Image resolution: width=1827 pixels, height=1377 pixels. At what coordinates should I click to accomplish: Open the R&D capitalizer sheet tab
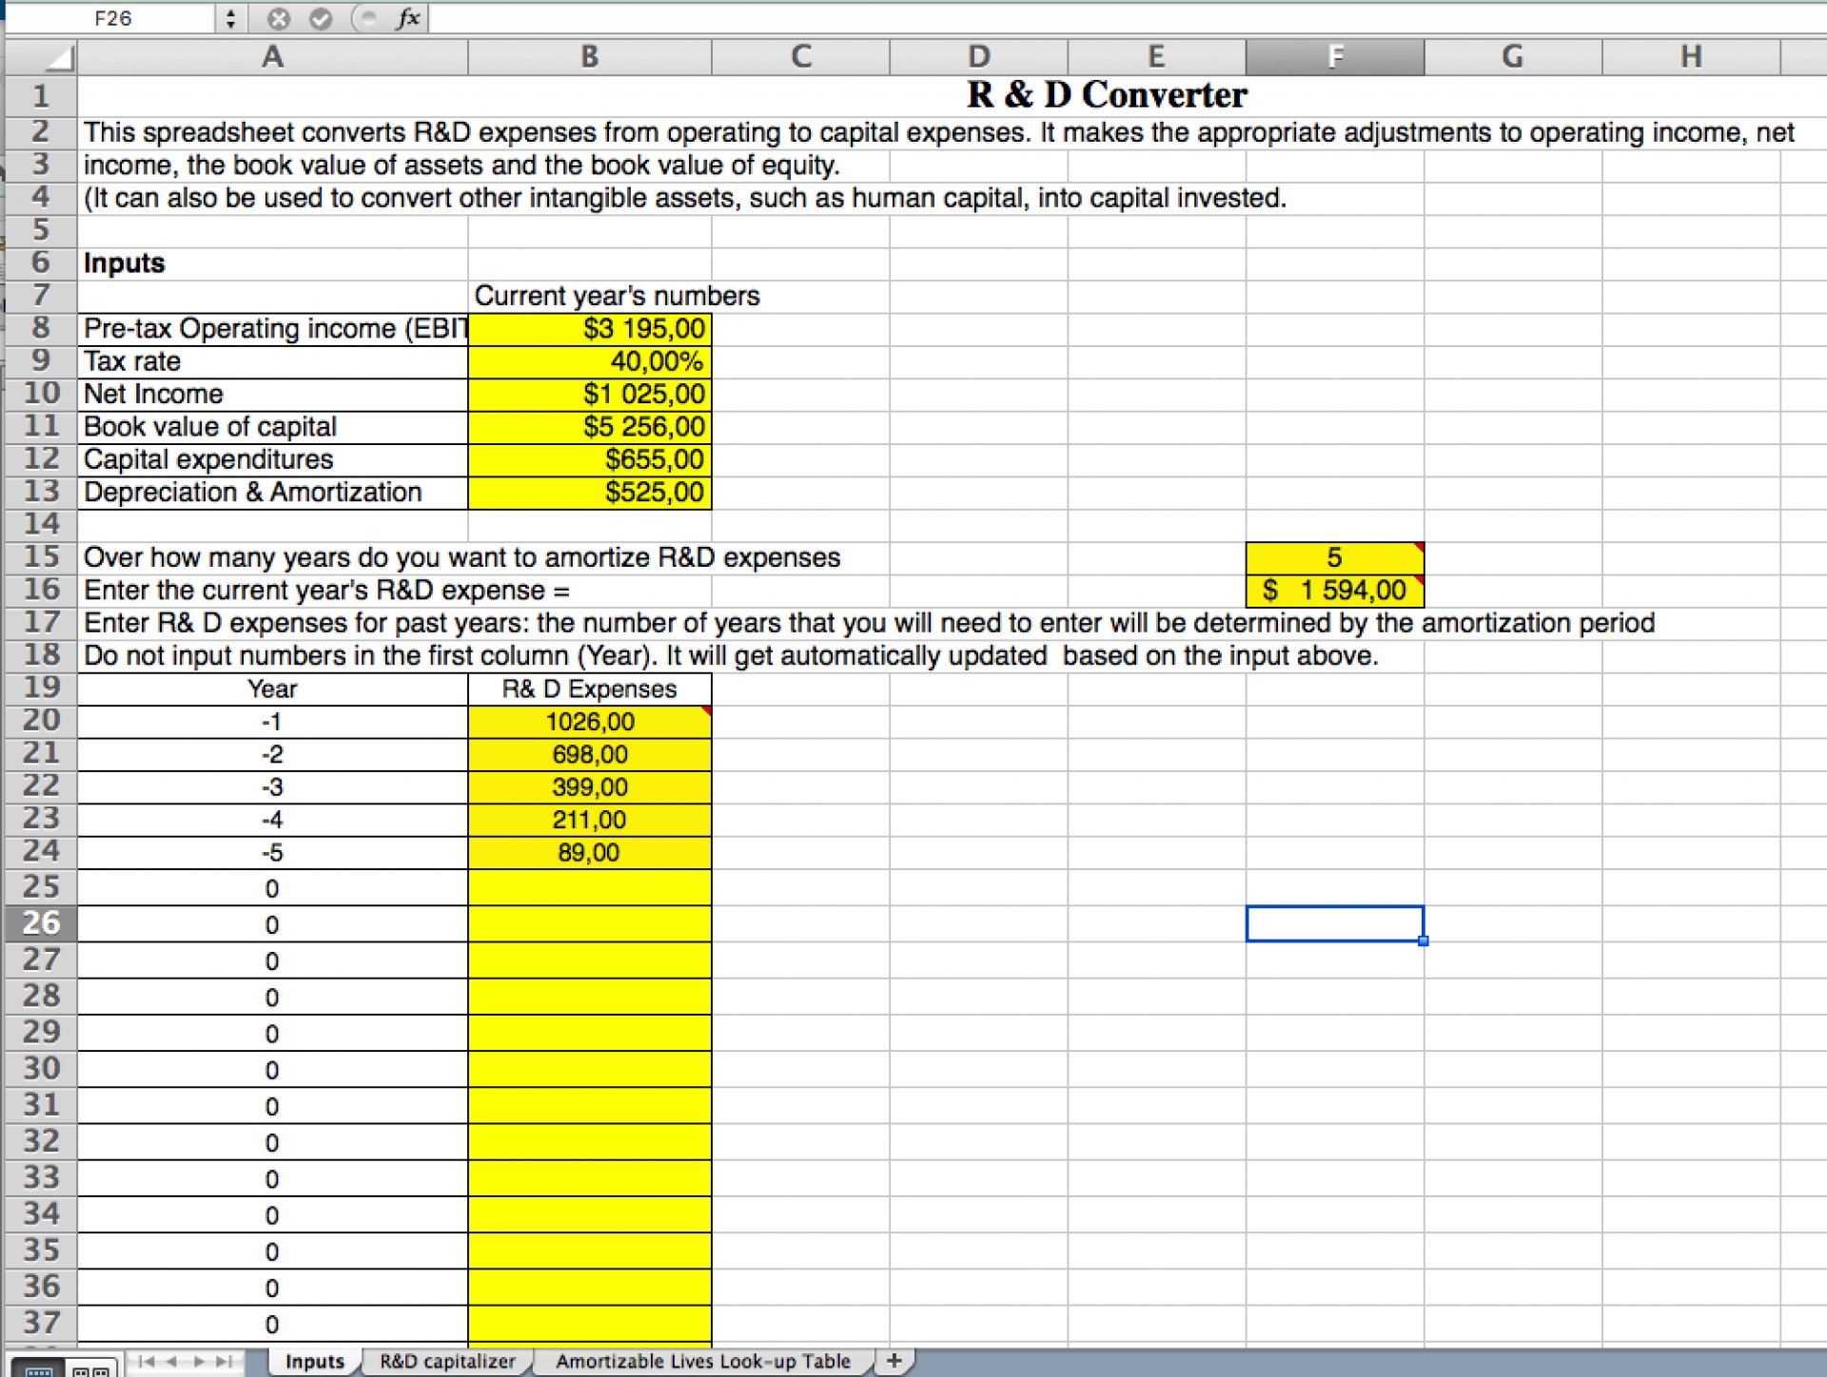tap(447, 1361)
